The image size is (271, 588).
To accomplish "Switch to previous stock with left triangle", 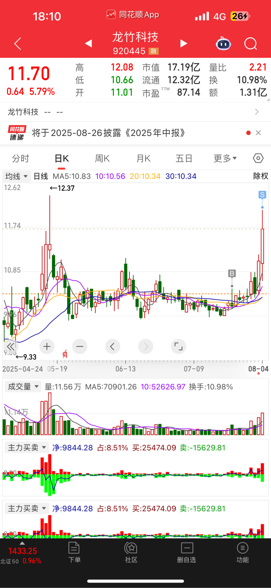I will 88,43.
